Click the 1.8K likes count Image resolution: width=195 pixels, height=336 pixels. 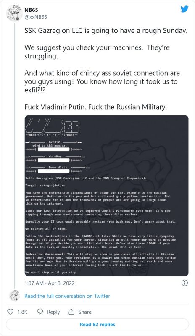click(x=22, y=312)
